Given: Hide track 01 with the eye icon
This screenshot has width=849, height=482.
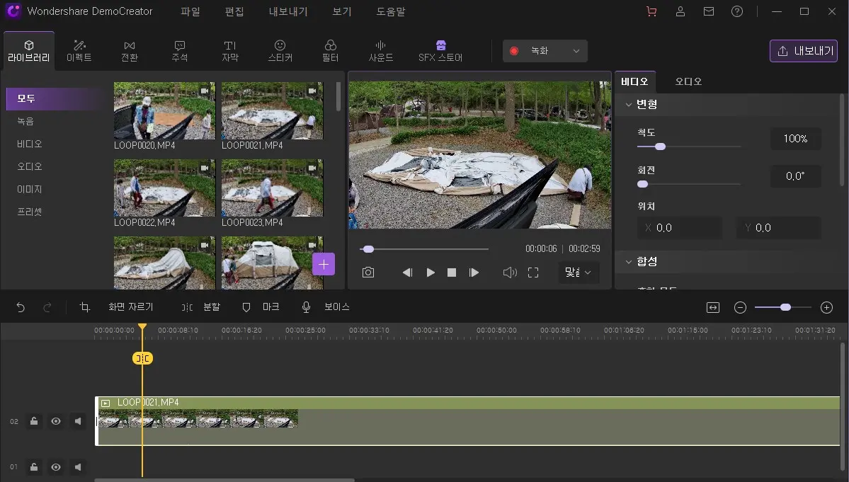Looking at the screenshot, I should (56, 467).
